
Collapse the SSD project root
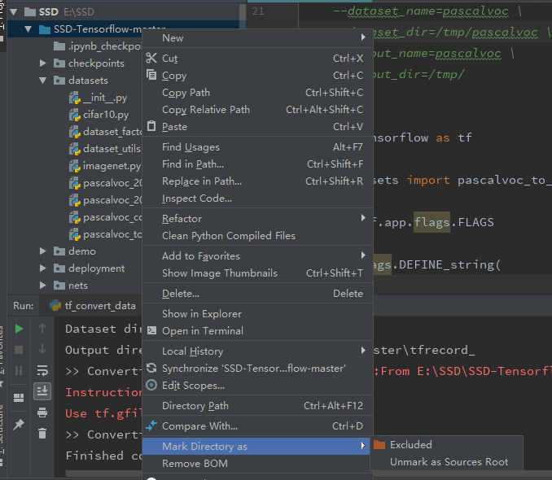coord(13,12)
